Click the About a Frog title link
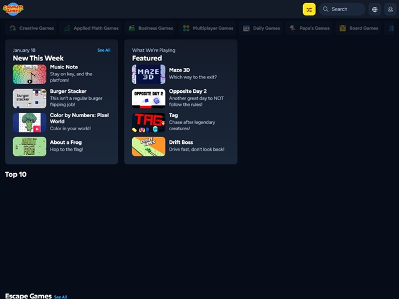The width and height of the screenshot is (399, 299). 65,143
